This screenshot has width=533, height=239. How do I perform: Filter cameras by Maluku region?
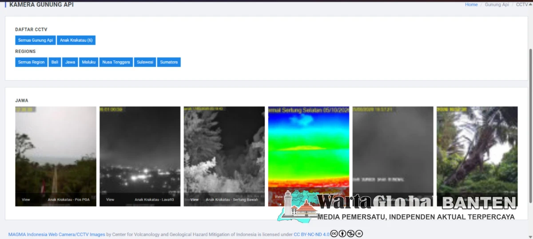tap(88, 62)
